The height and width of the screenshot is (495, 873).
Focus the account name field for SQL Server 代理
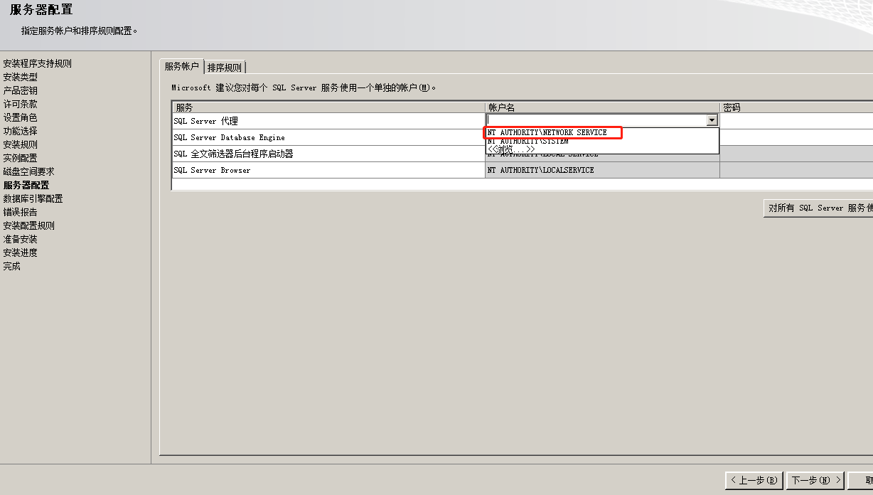coord(596,121)
